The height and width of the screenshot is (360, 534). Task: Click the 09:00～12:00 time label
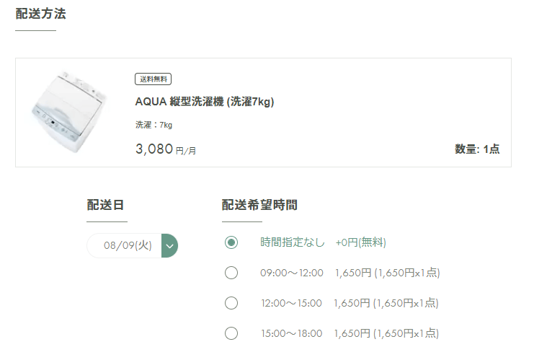point(292,273)
